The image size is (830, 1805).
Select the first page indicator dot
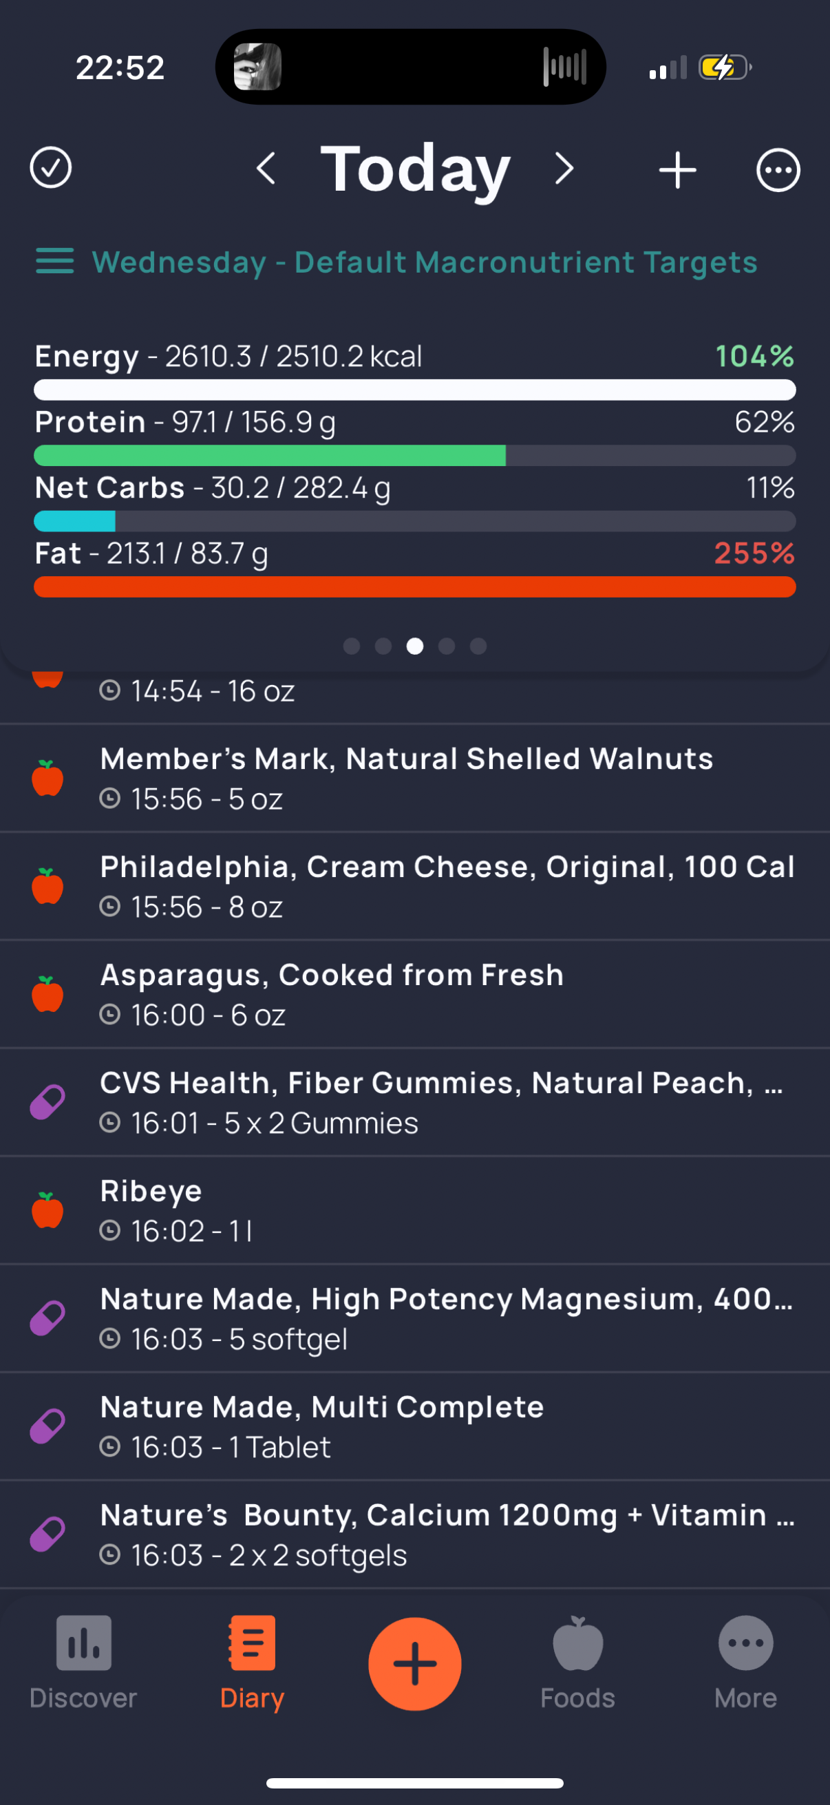352,646
